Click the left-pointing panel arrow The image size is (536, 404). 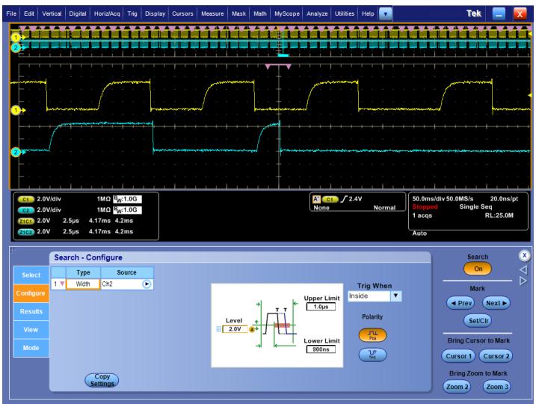click(523, 269)
